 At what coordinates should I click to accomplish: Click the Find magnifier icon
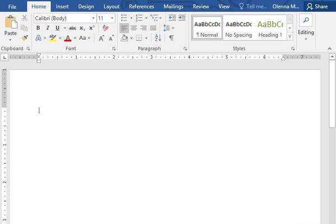pyautogui.click(x=306, y=20)
